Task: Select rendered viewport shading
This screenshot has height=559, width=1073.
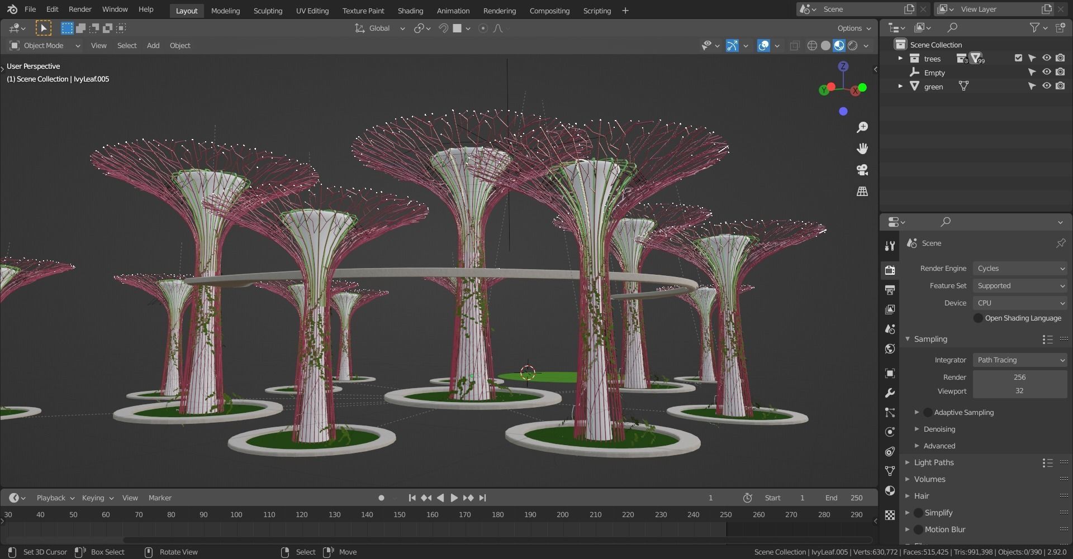Action: 852,46
